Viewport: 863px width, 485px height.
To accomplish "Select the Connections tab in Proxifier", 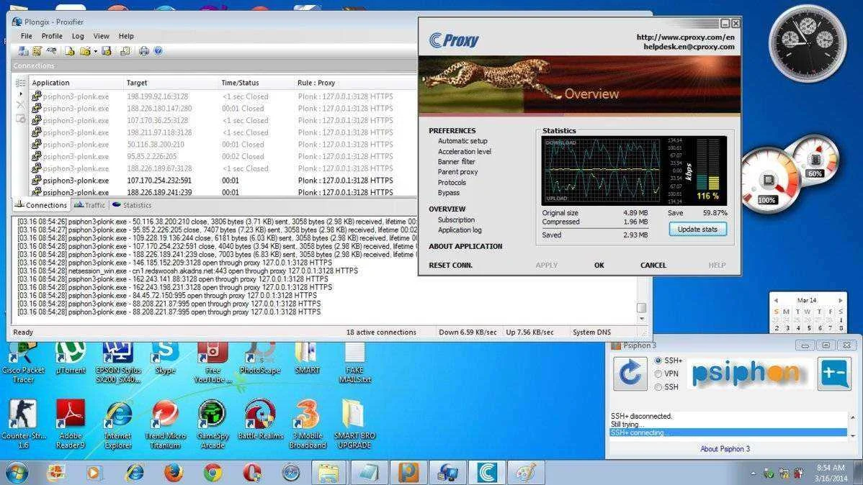I will click(x=40, y=205).
